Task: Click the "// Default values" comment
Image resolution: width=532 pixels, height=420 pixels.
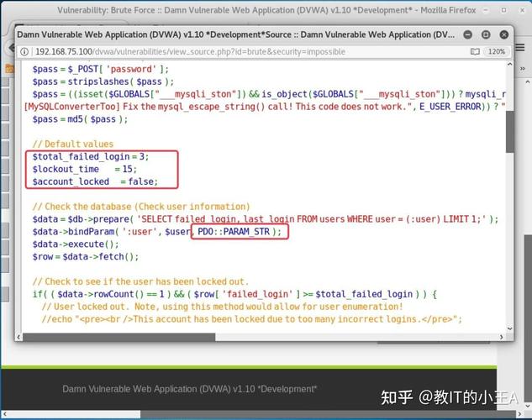Action: pos(73,144)
